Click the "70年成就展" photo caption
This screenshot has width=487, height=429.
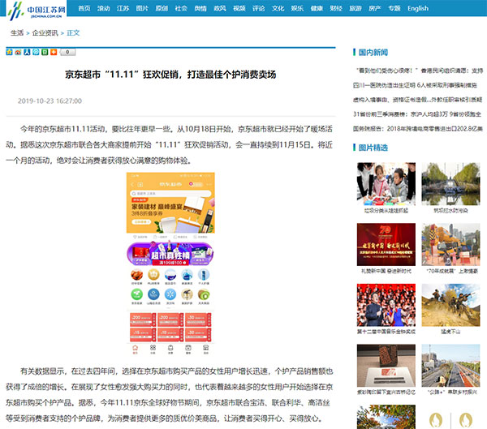click(x=450, y=271)
